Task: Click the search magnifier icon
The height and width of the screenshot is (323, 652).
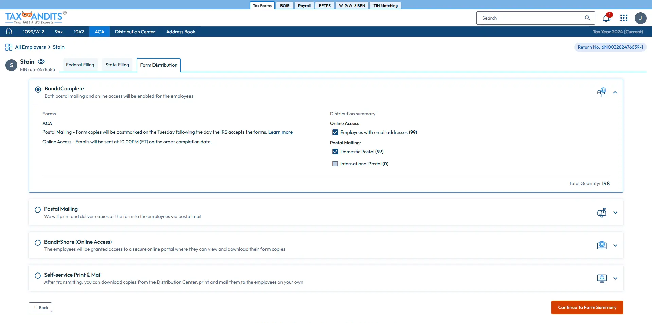Action: coord(587,18)
